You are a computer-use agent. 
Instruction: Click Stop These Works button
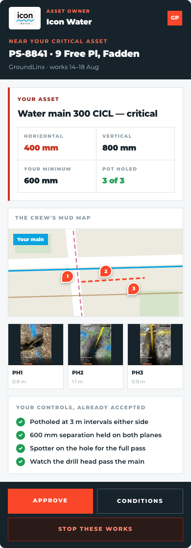[x=95, y=529]
